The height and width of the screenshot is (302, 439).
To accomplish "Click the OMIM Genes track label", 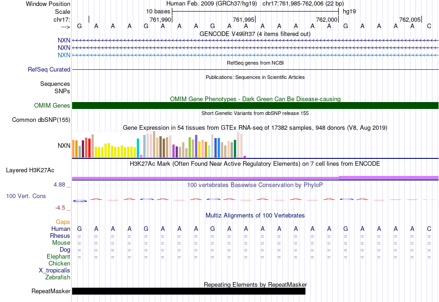I will click(x=52, y=106).
